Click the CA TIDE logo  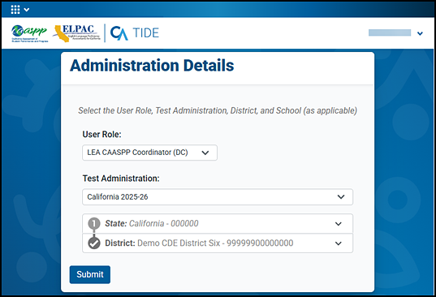click(135, 33)
